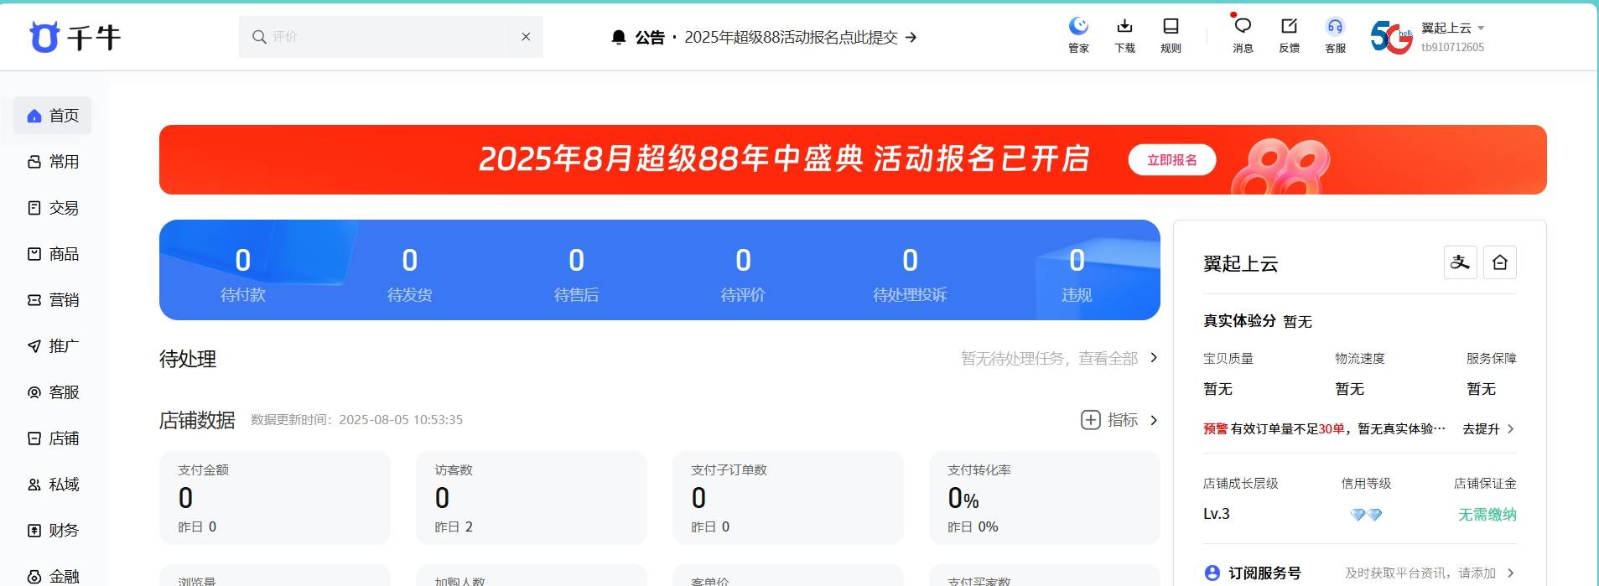Click the 翼起上云 shop name heading

coord(1240,264)
